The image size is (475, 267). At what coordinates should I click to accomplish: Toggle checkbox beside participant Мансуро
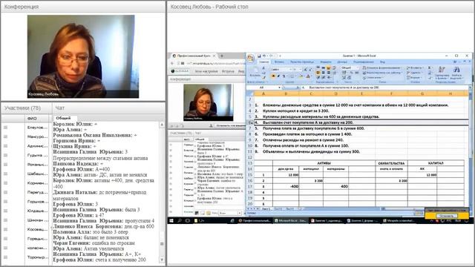click(x=5, y=136)
